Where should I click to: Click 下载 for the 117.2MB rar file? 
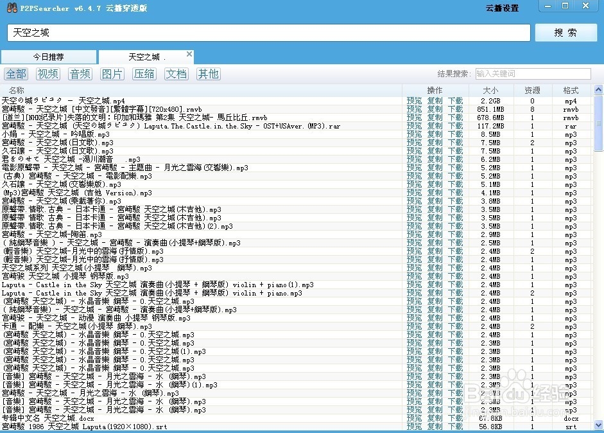(455, 126)
